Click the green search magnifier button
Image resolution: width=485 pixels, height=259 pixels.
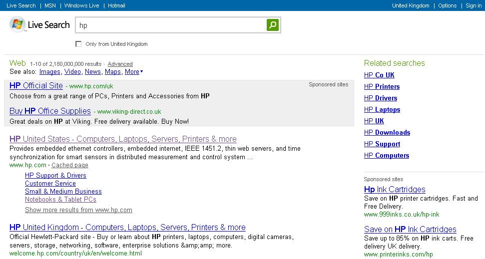[273, 25]
